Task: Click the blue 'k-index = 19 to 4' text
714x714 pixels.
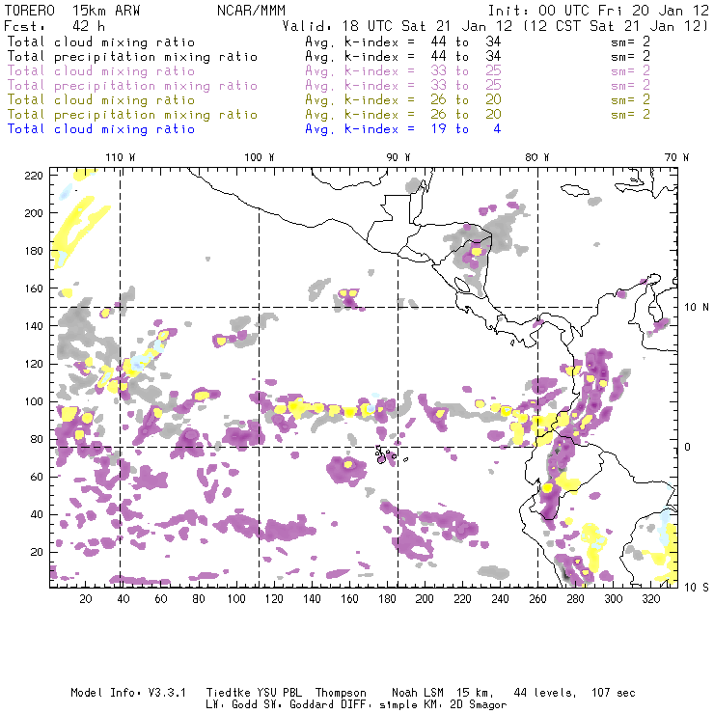Action: point(423,129)
